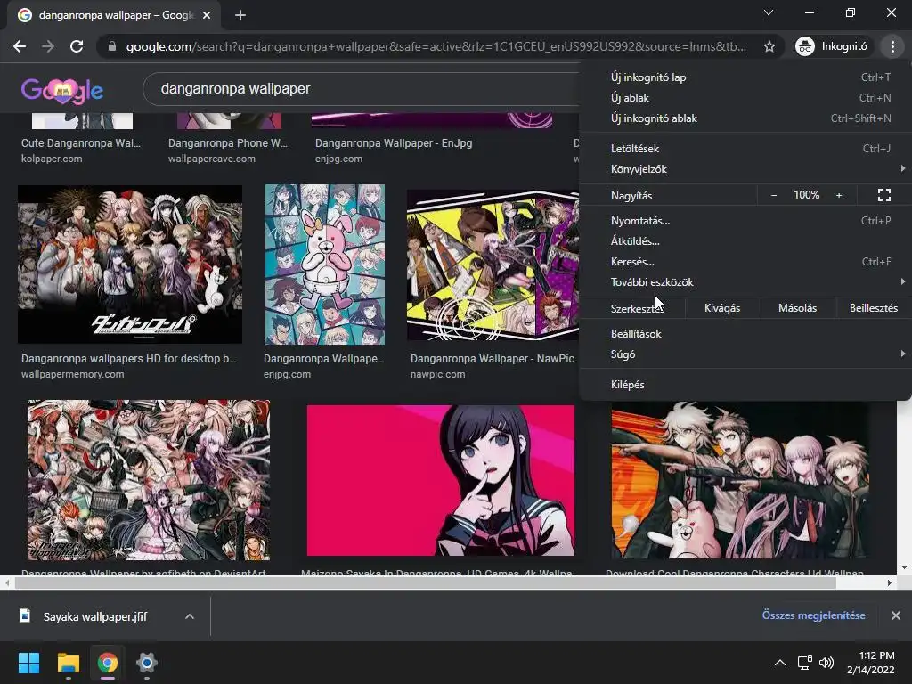The image size is (912, 684).
Task: Open Beállítások from the menu
Action: pyautogui.click(x=745, y=334)
